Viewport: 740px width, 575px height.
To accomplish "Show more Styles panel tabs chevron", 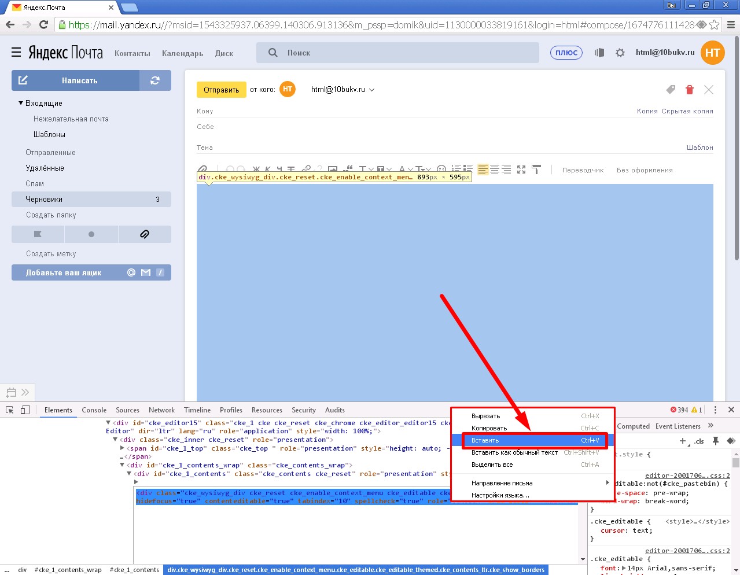I will (710, 426).
